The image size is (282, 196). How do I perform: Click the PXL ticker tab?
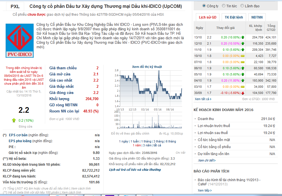click(15, 6)
